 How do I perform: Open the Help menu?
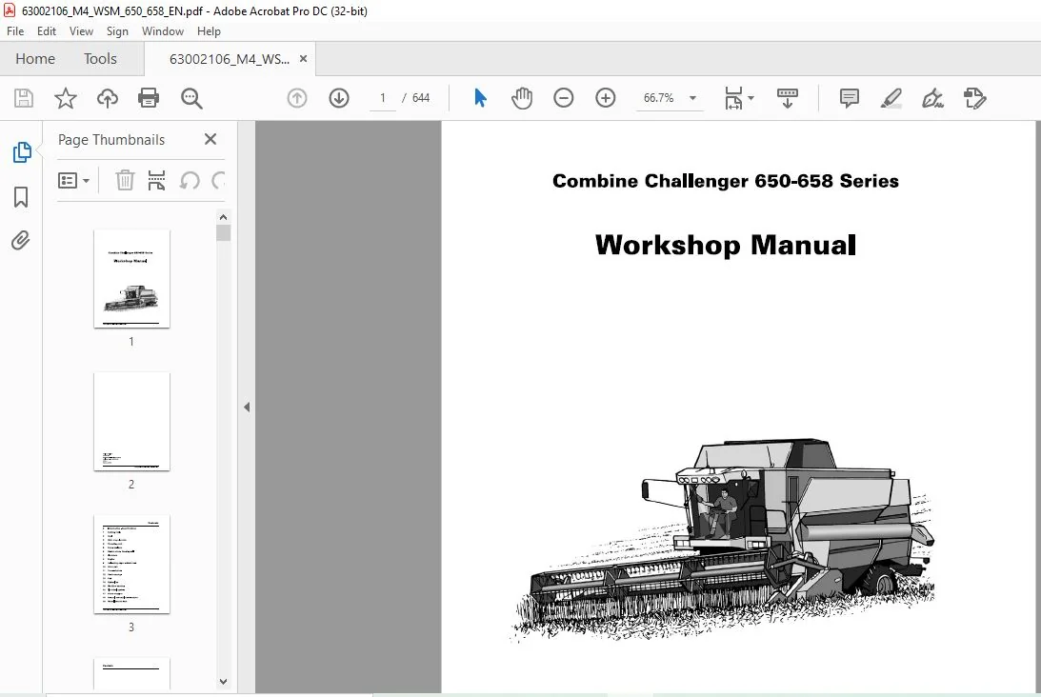pos(209,31)
